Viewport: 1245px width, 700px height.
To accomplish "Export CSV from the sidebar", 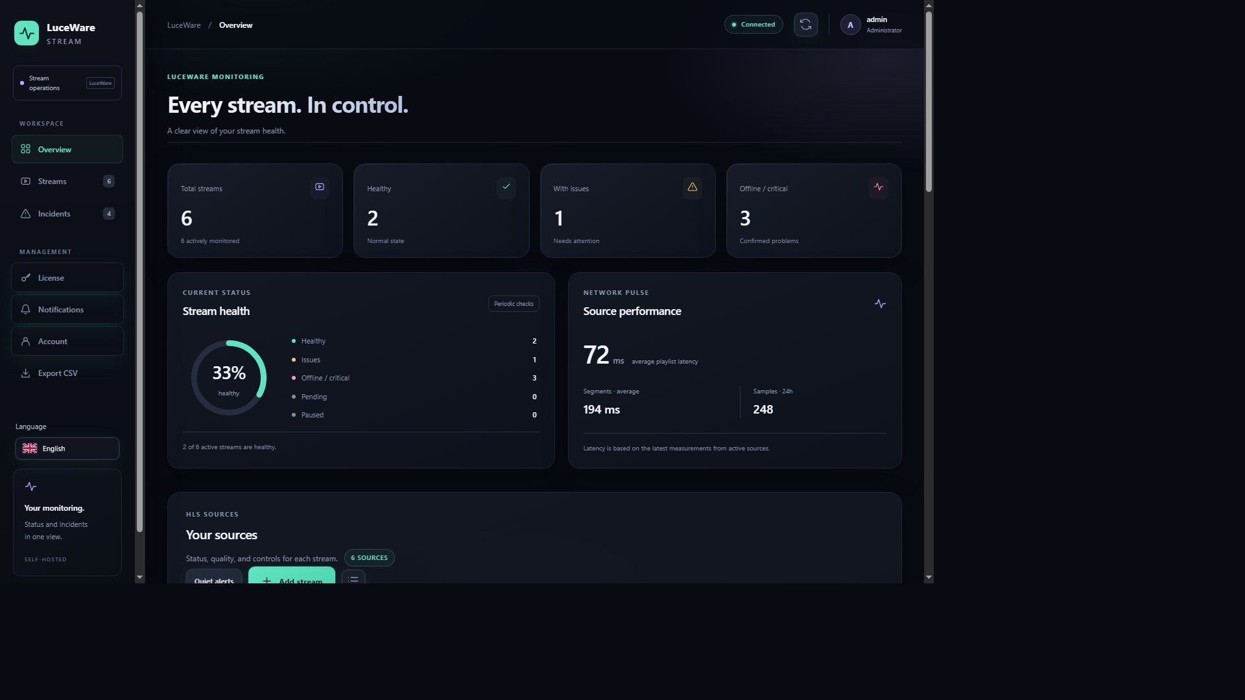I will point(67,373).
